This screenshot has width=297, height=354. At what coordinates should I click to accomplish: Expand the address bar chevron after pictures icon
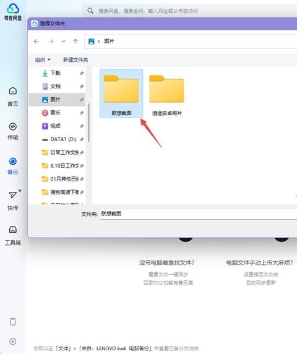tap(99, 41)
